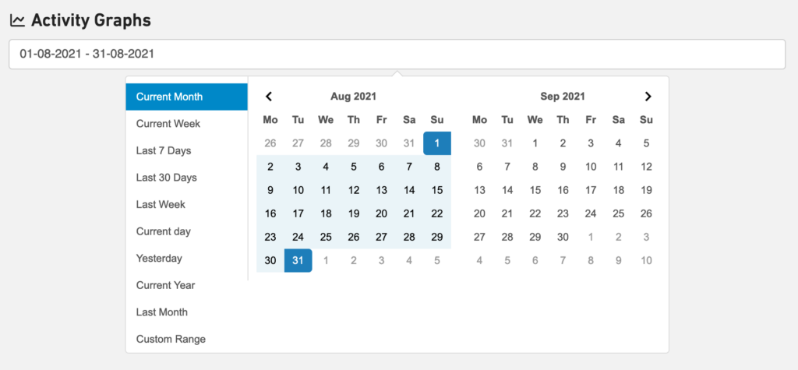This screenshot has width=798, height=370.
Task: Choose the Last Week preset
Action: click(x=161, y=204)
